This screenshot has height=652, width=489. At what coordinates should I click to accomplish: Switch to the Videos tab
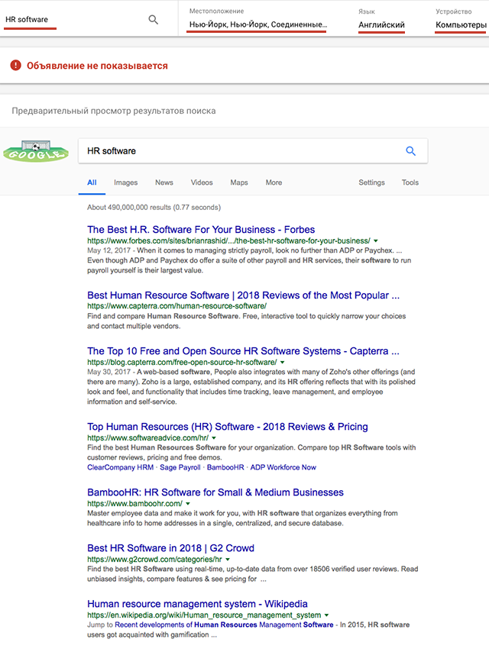(202, 182)
